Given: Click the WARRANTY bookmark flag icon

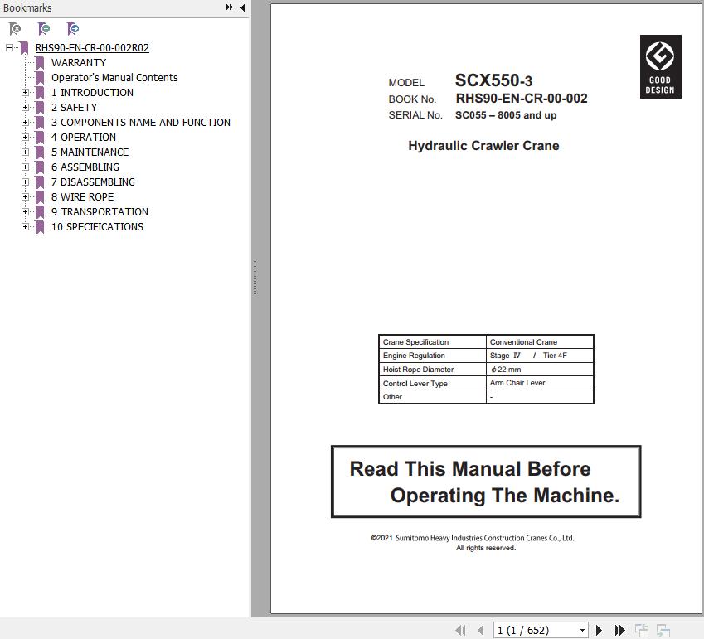Looking at the screenshot, I should click(x=40, y=63).
